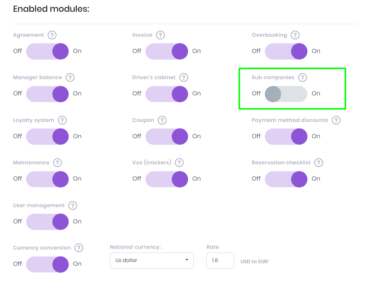Screen dimensions: 374x284
Task: Disable the Agreement module switch
Action: [x=47, y=51]
